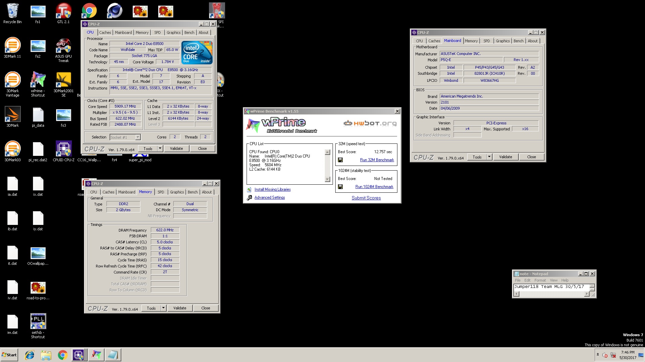The width and height of the screenshot is (645, 362).
Task: Switch to CPU tab in Mainboard CPU-Z window
Action: [419, 41]
